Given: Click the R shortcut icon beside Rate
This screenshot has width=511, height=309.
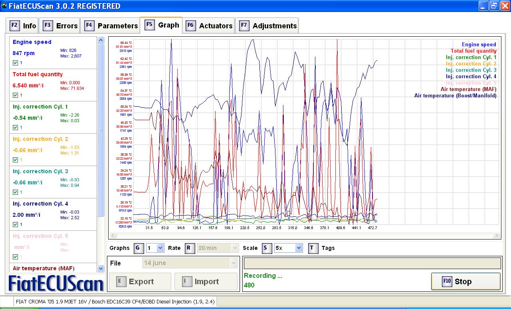Looking at the screenshot, I should (190, 248).
